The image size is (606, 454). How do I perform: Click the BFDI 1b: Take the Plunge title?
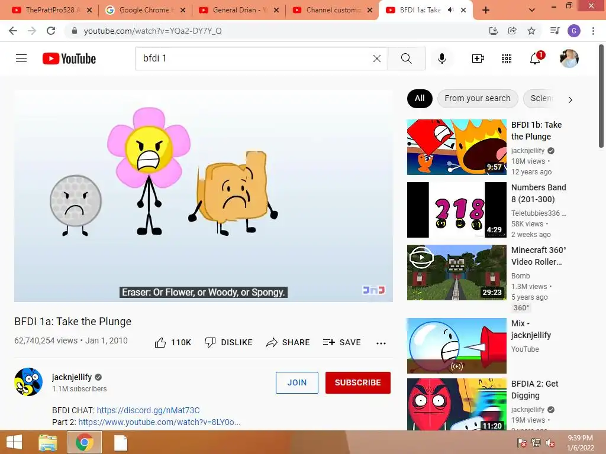(x=536, y=131)
